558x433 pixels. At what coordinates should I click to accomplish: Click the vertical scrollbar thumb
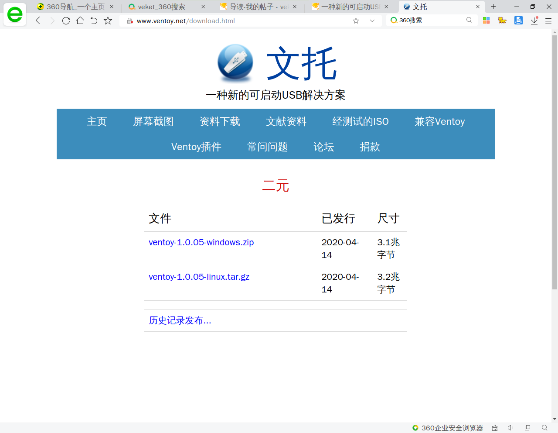pyautogui.click(x=555, y=162)
